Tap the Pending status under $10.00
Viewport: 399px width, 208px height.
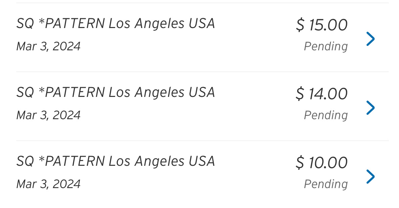(326, 184)
